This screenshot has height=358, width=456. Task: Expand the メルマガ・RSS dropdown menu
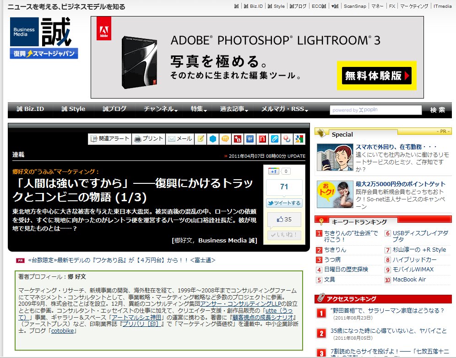click(285, 109)
